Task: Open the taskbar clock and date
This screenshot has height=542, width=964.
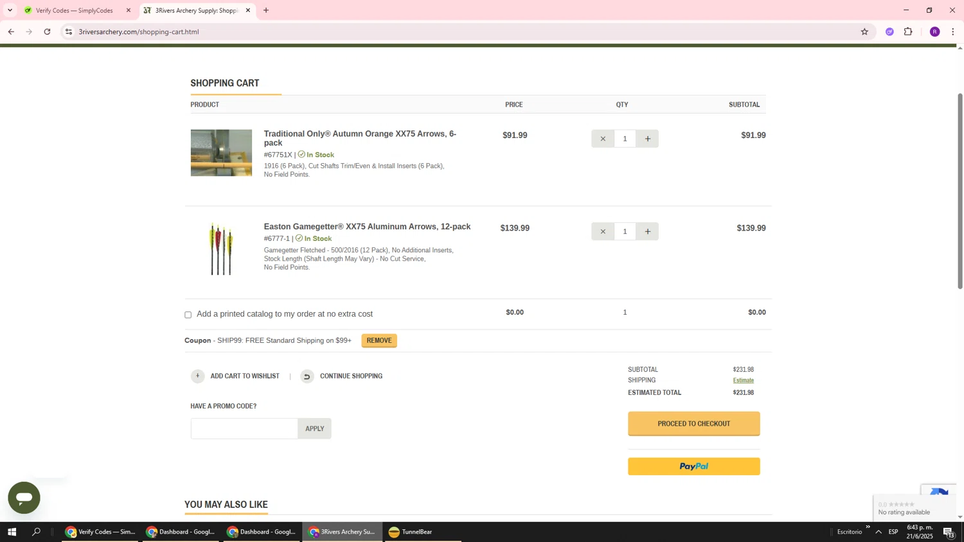Action: tap(920, 532)
